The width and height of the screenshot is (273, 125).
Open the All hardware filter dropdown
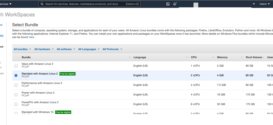click(44, 49)
